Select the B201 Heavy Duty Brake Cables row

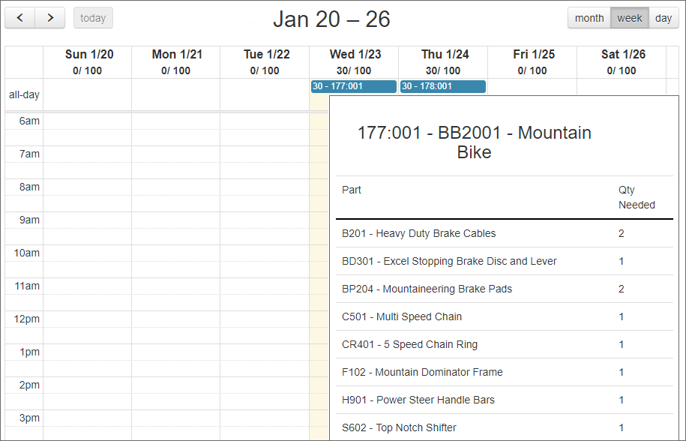pyautogui.click(x=420, y=233)
